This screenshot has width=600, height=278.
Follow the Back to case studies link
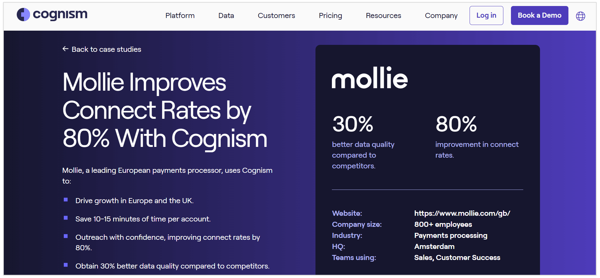click(x=106, y=49)
